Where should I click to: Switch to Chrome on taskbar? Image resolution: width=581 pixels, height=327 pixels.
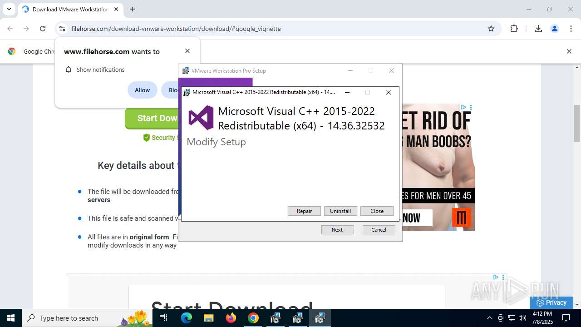click(253, 318)
